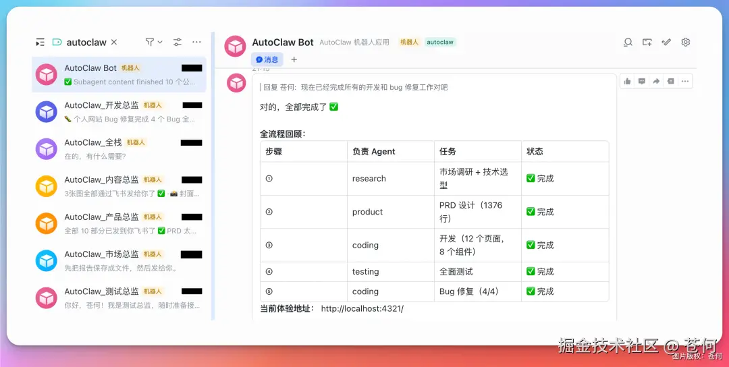This screenshot has height=367, width=729.
Task: Open the AutoClaw_开发总监 chat
Action: (119, 111)
